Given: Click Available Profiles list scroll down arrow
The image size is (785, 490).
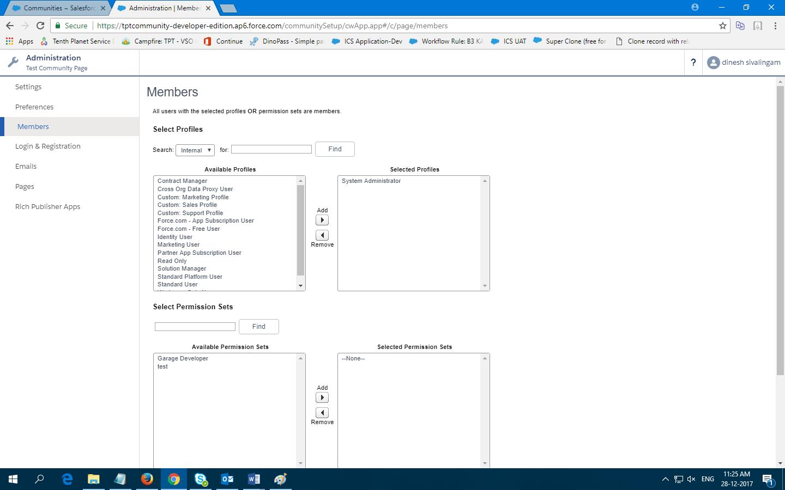Looking at the screenshot, I should coord(300,286).
